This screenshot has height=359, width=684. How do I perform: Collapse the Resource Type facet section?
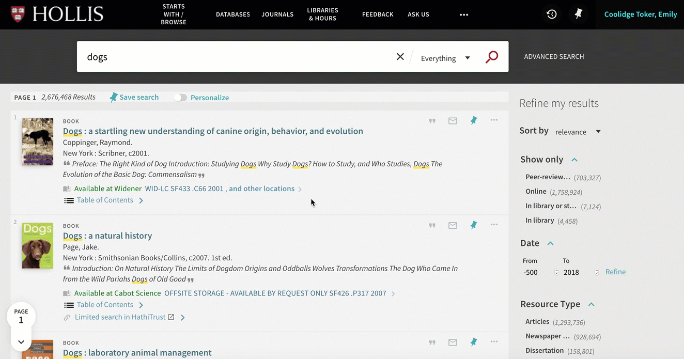pos(592,304)
